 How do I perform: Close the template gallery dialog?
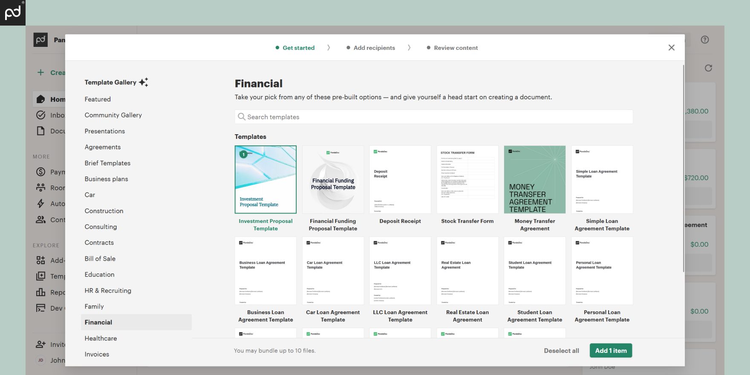671,48
